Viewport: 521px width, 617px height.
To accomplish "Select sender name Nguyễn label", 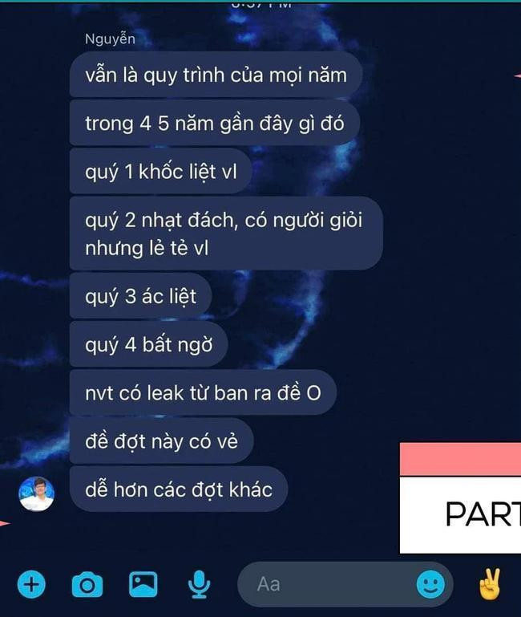I will point(110,39).
